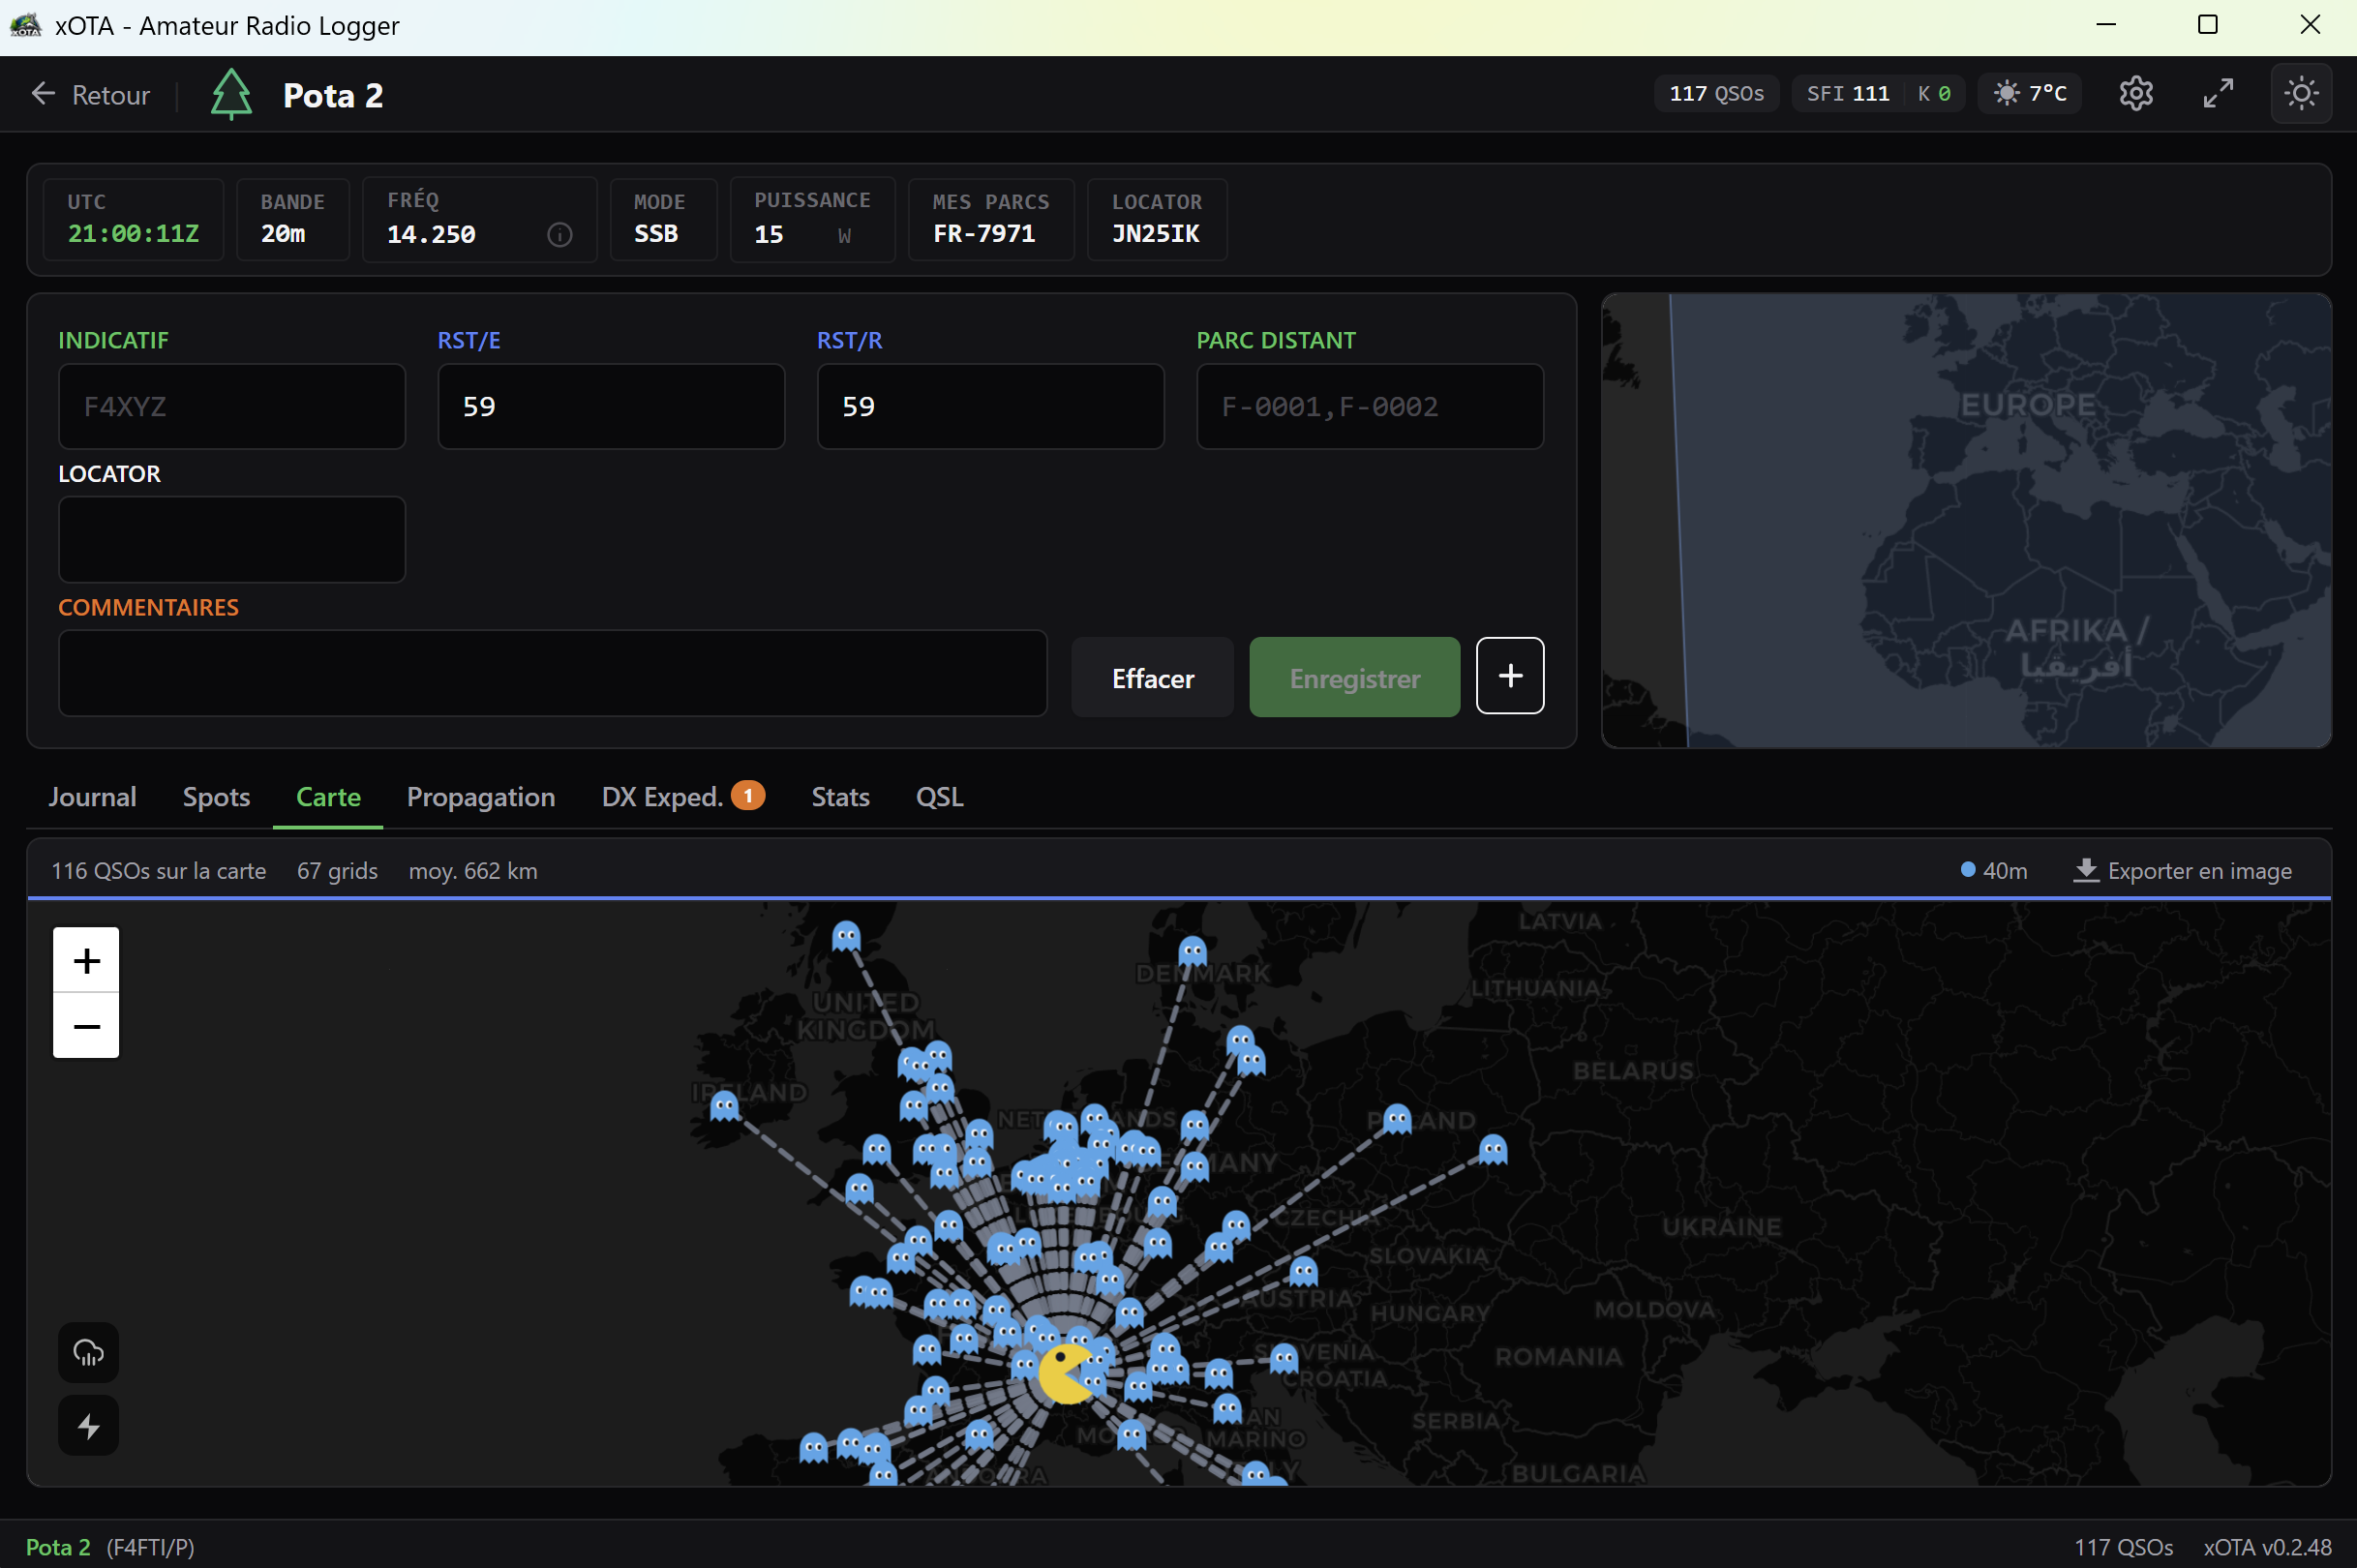Edit the PUISSANCE 15 W value
The height and width of the screenshot is (1568, 2357).
pos(812,219)
